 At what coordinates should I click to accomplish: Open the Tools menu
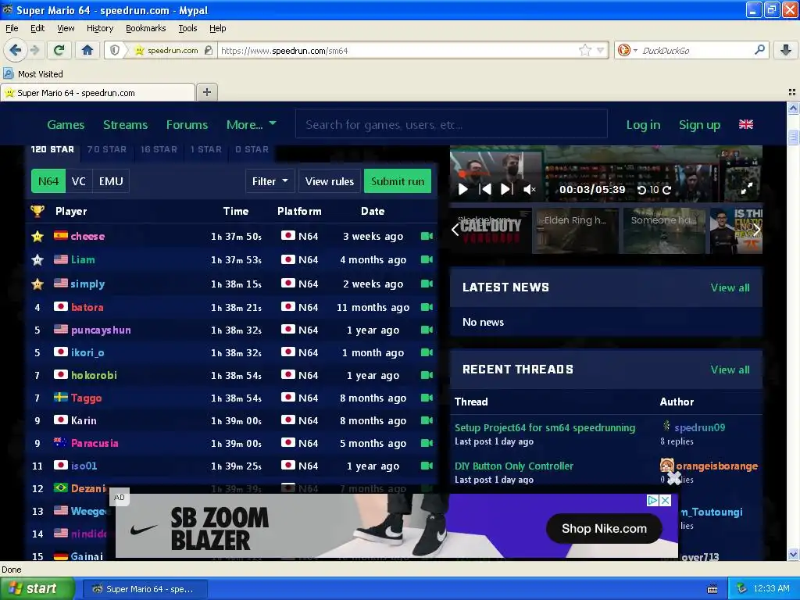click(187, 28)
